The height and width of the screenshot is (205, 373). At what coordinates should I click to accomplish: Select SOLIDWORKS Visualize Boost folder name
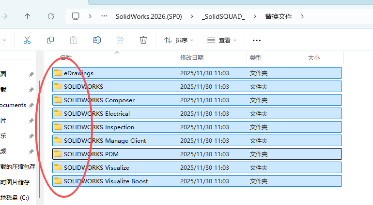point(106,181)
